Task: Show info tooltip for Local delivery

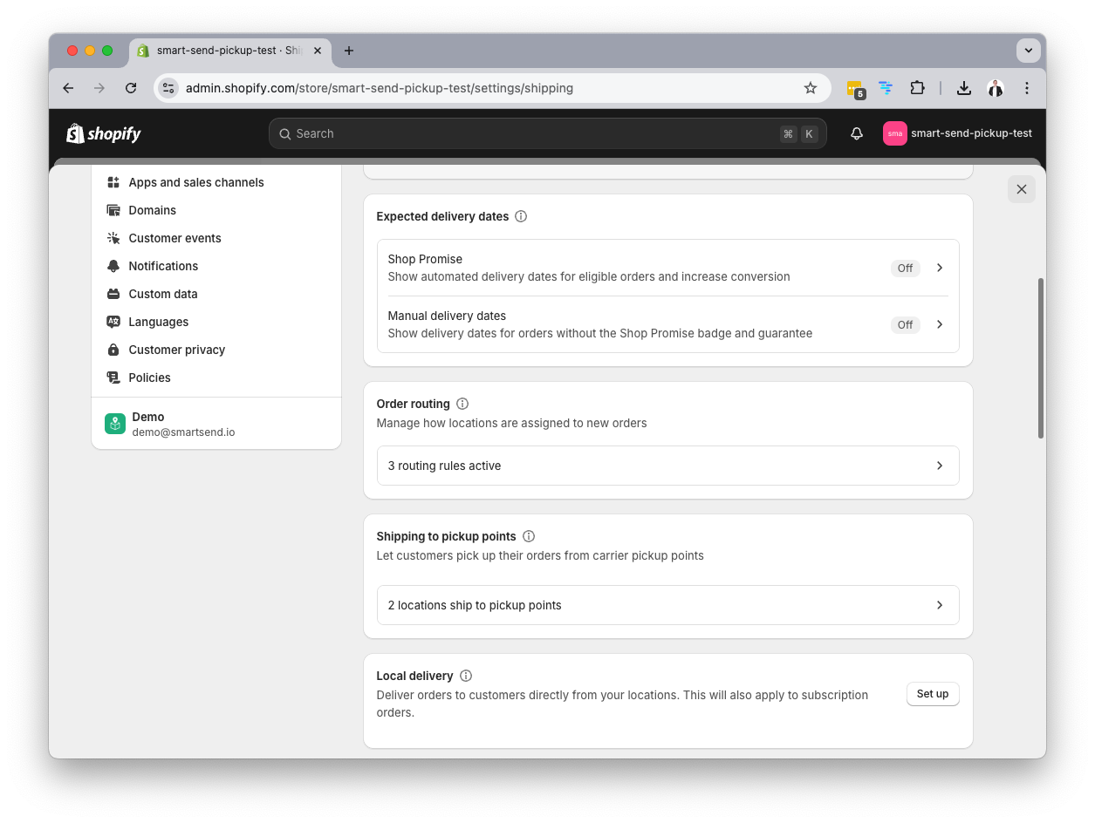Action: coord(466,676)
